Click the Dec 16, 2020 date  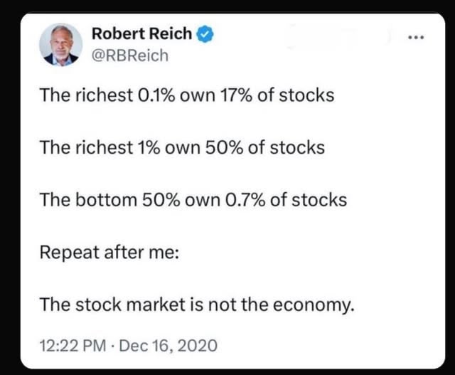[x=168, y=345]
